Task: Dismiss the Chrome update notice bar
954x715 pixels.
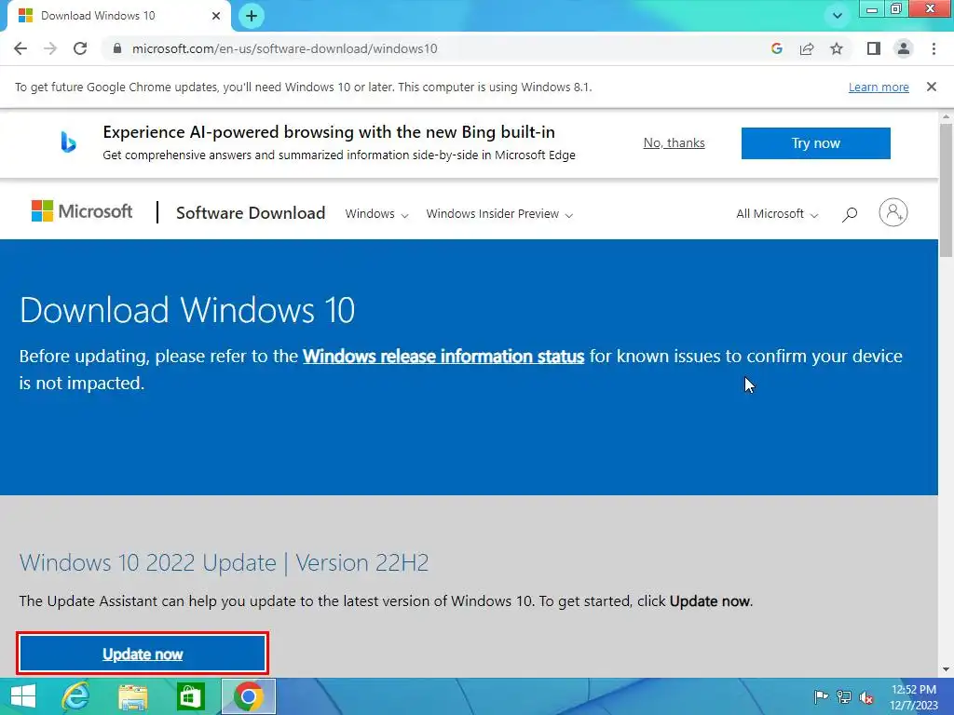Action: click(932, 87)
